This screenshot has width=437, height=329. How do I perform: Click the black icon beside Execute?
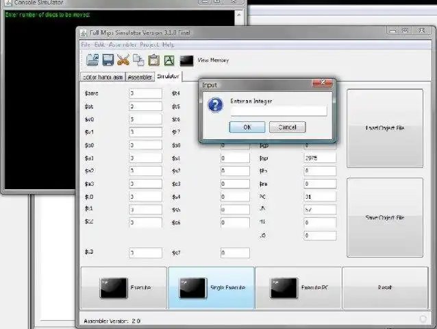pyautogui.click(x=114, y=288)
